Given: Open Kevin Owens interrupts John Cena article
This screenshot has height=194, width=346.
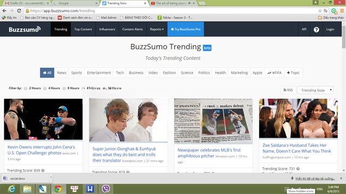Looking at the screenshot, I should 41,150.
